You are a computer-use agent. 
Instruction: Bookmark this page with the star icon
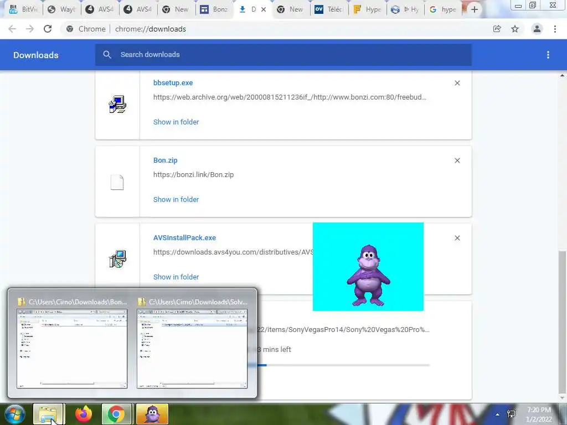tap(515, 29)
